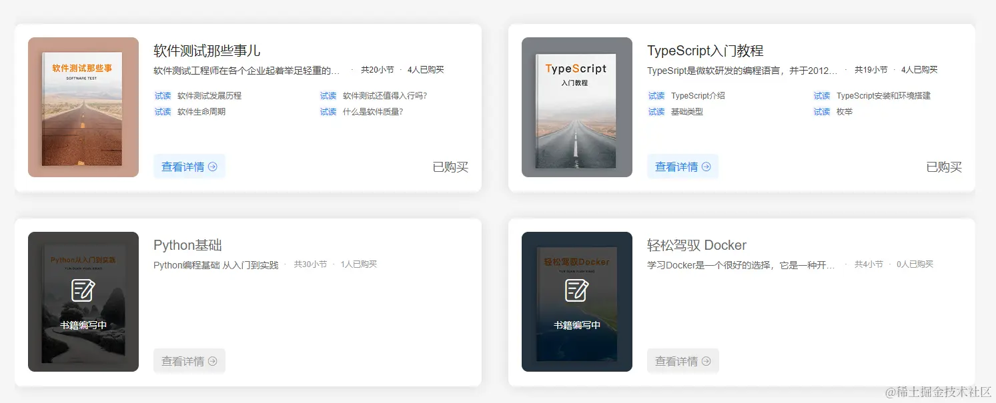Click the 轻松驾驭Docker cover thumbnail
Screen dimensions: 996x403
[577, 302]
